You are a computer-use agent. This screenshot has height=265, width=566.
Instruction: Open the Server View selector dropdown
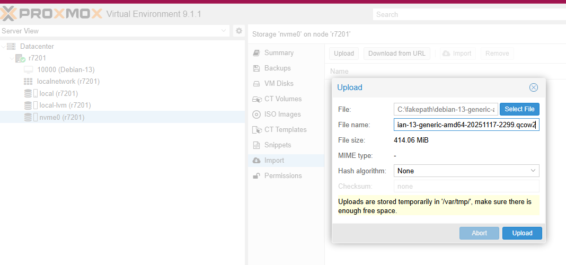[224, 31]
